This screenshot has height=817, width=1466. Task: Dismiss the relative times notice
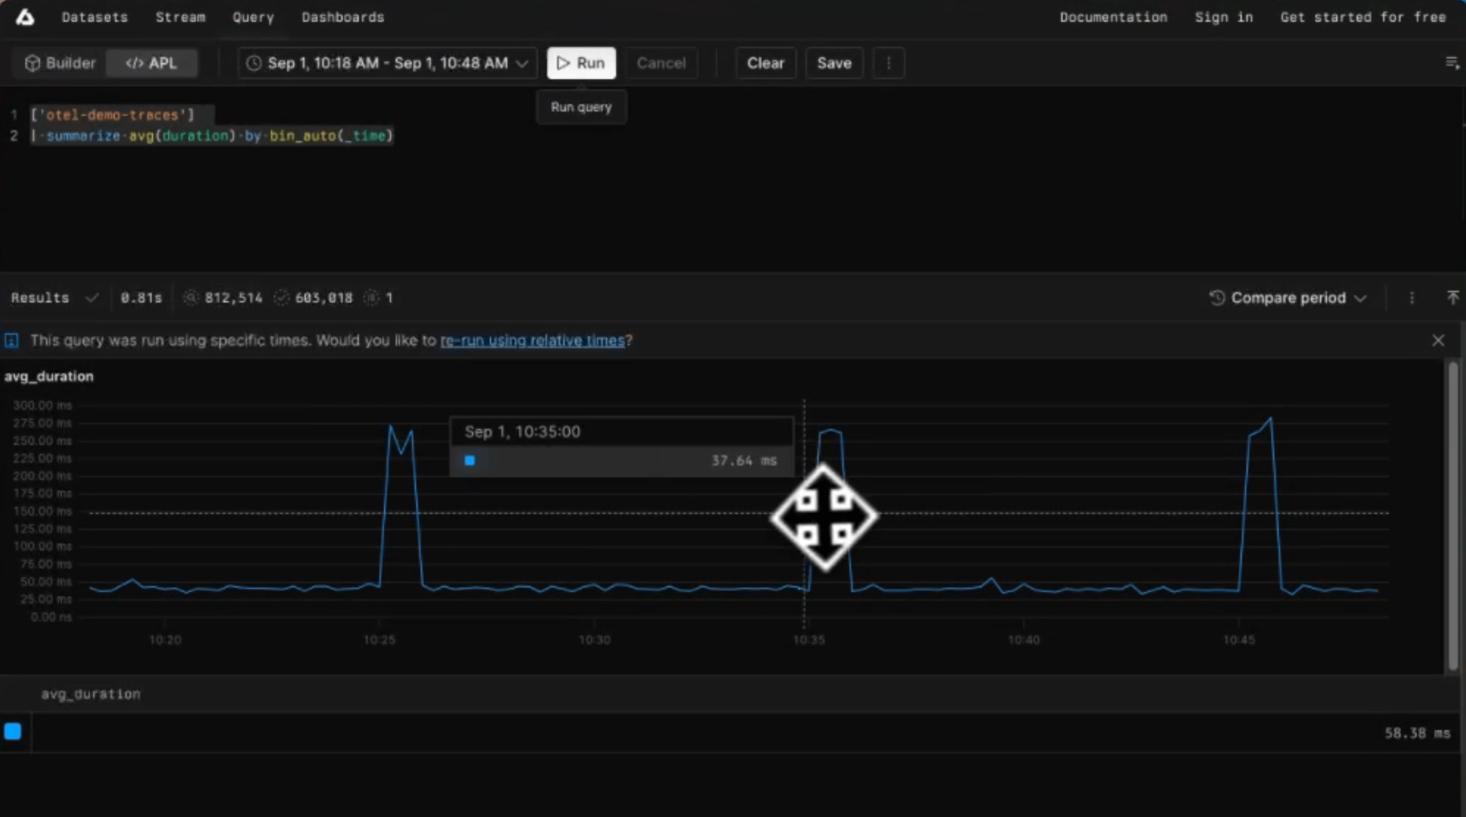point(1438,341)
